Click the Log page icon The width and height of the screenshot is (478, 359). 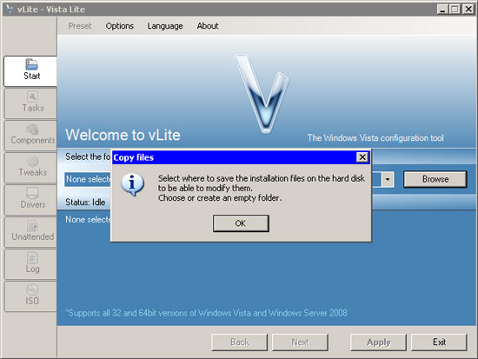(x=32, y=258)
